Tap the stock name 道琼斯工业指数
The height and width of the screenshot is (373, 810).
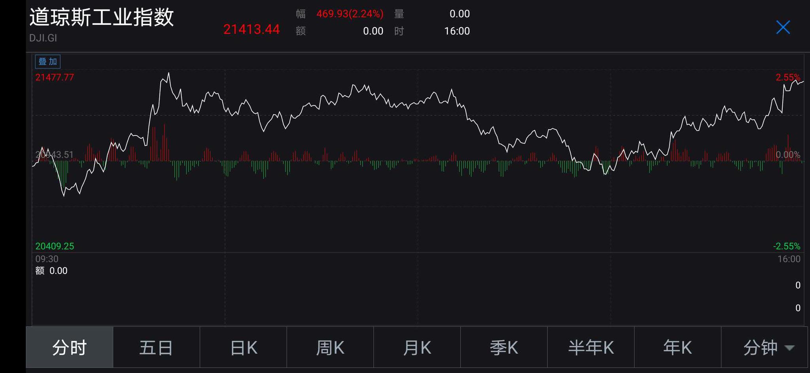click(102, 18)
